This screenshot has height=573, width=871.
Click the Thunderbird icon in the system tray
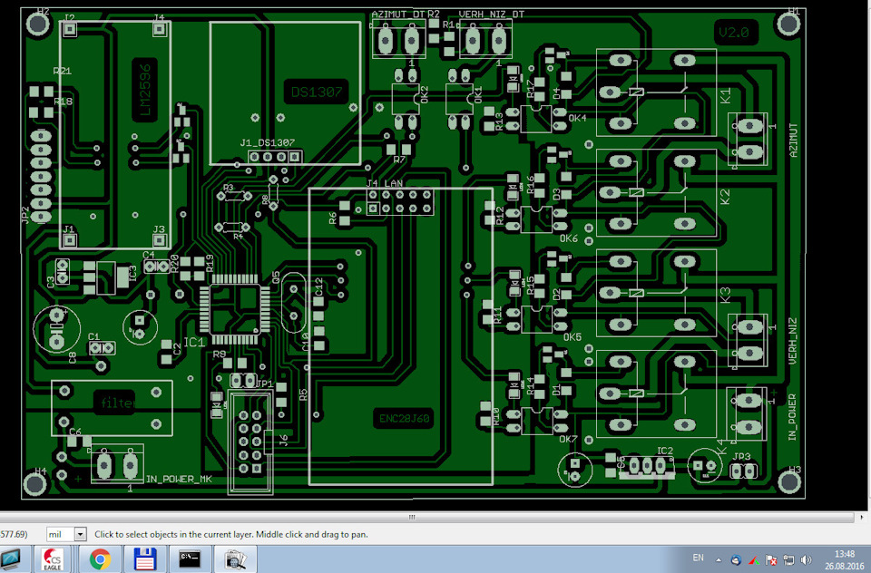click(x=736, y=559)
